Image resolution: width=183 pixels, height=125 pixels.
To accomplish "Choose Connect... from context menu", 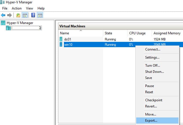I will coord(157,49).
